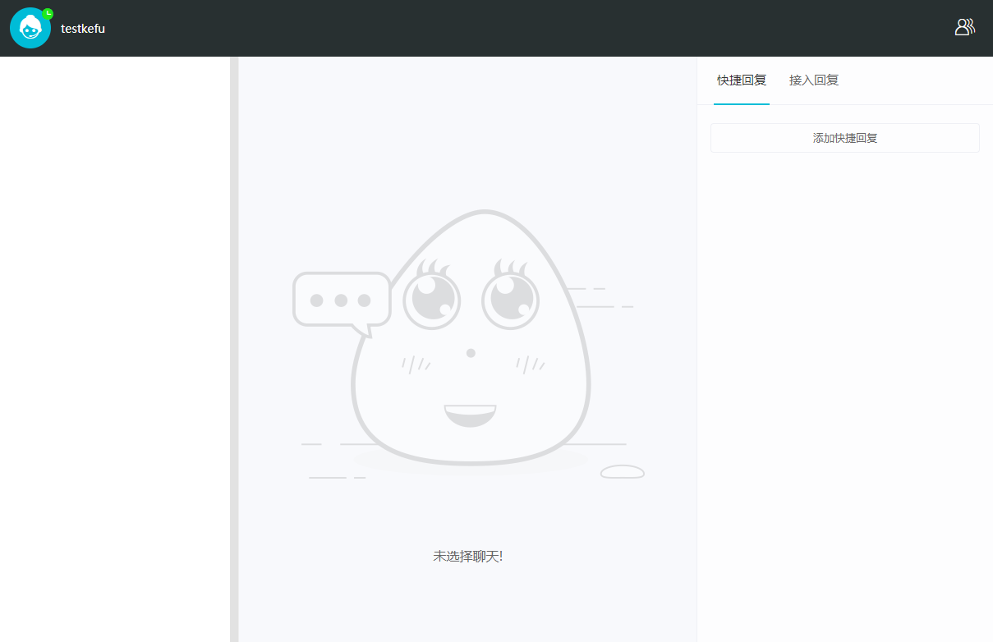Viewport: 993px width, 642px height.
Task: Click the customer service avatar icon
Action: [x=30, y=28]
